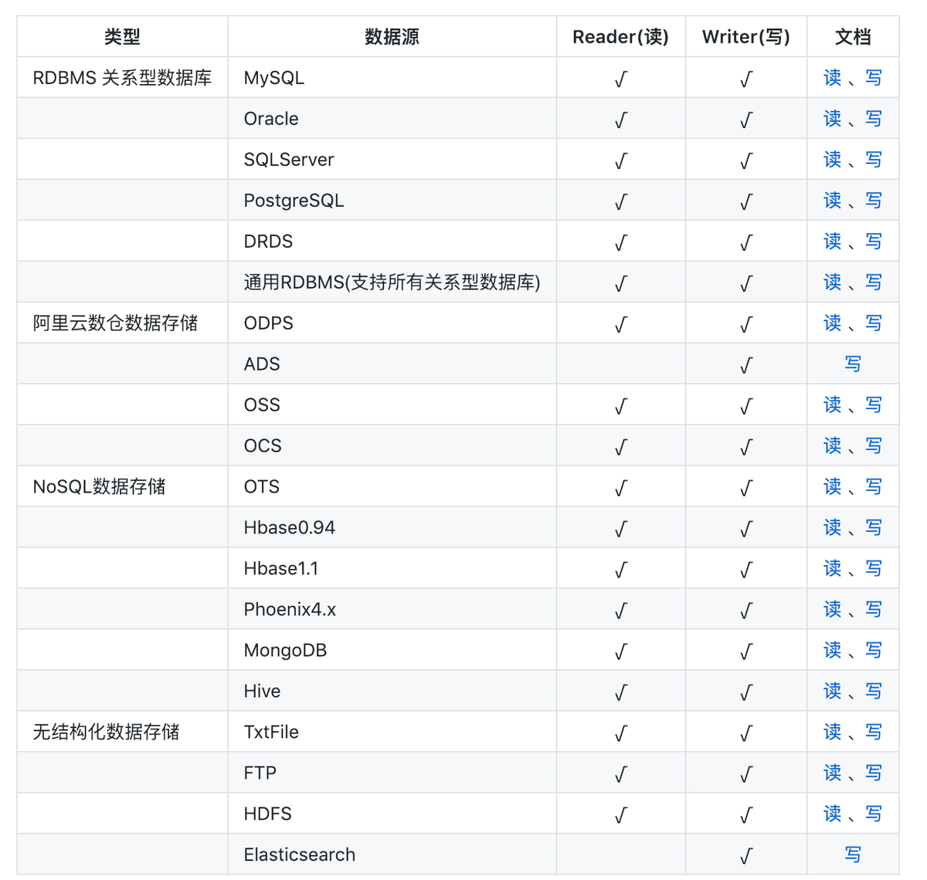
Task: Open the SQLServer write (写) doc link
Action: click(x=873, y=160)
